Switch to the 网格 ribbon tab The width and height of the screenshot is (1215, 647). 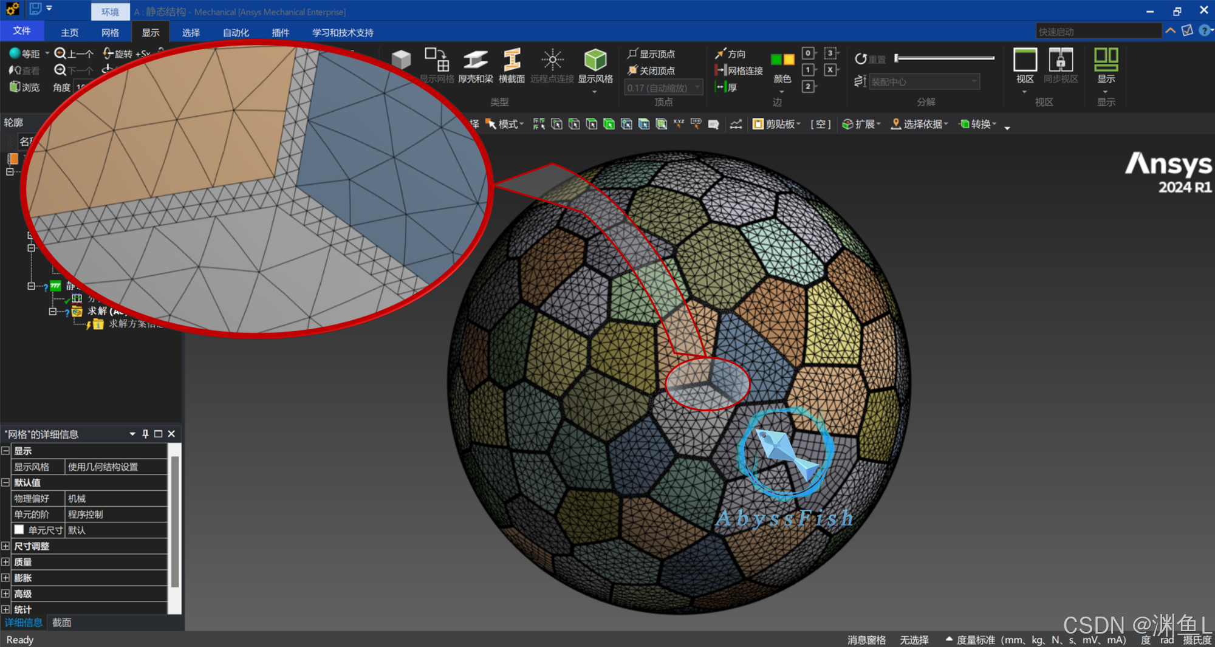(110, 32)
